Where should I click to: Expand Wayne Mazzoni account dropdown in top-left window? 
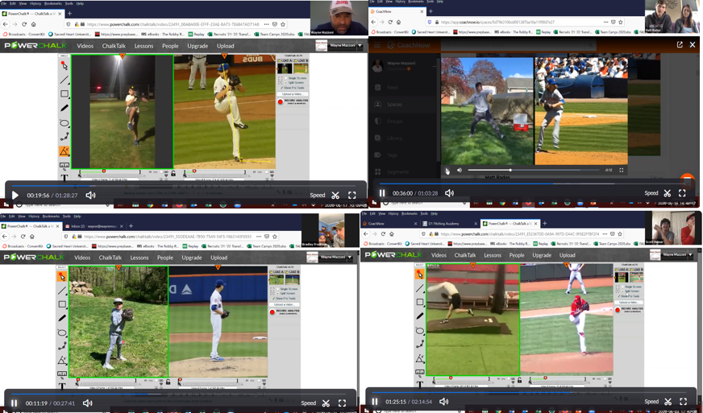[360, 46]
